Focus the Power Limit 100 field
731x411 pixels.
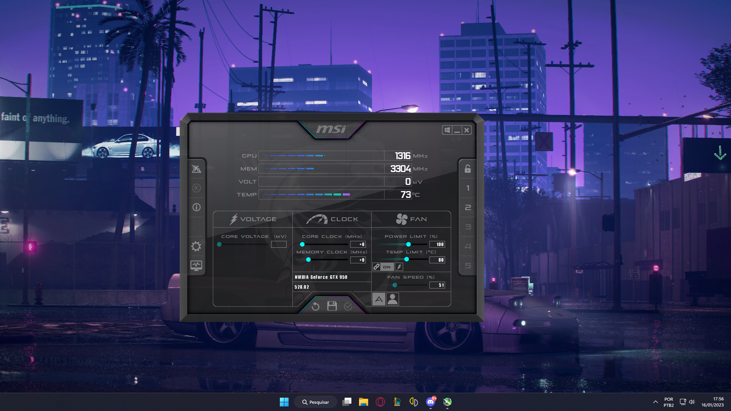tap(437, 244)
